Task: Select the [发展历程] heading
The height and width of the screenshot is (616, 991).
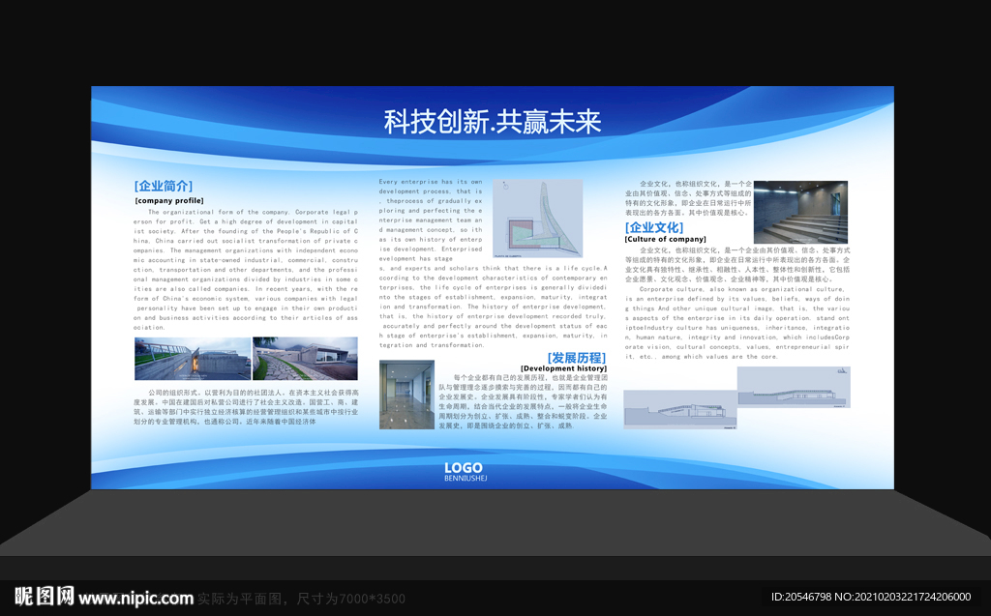Action: pyautogui.click(x=577, y=358)
